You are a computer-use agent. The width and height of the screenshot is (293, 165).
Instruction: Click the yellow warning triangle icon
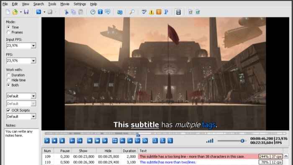[152, 12]
